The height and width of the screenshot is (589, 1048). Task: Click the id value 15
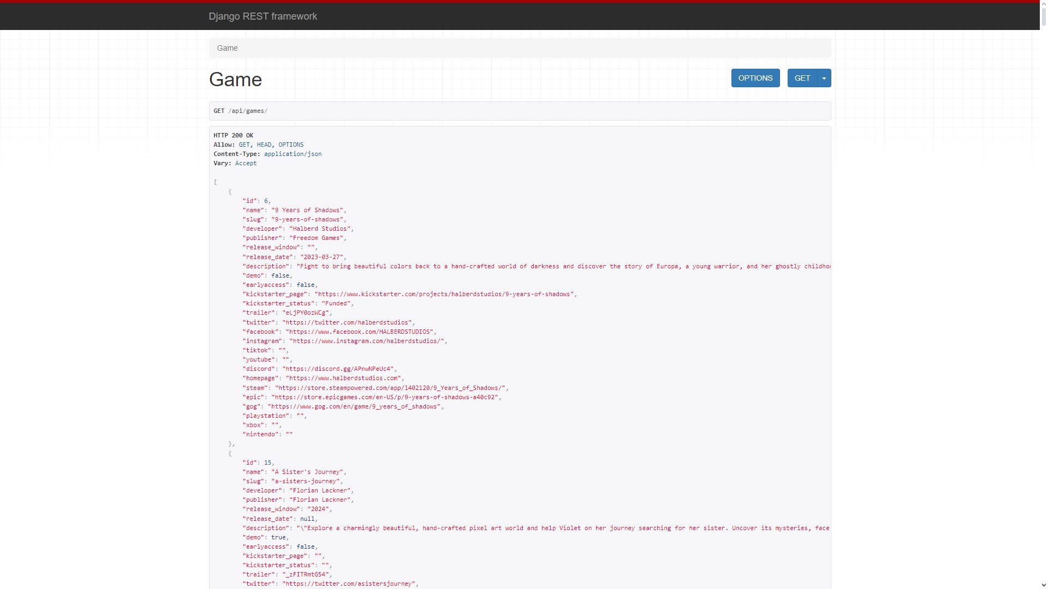[267, 462]
